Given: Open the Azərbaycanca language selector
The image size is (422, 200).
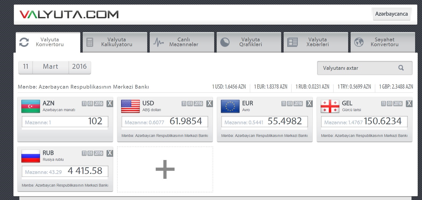Looking at the screenshot, I should coord(391,14).
